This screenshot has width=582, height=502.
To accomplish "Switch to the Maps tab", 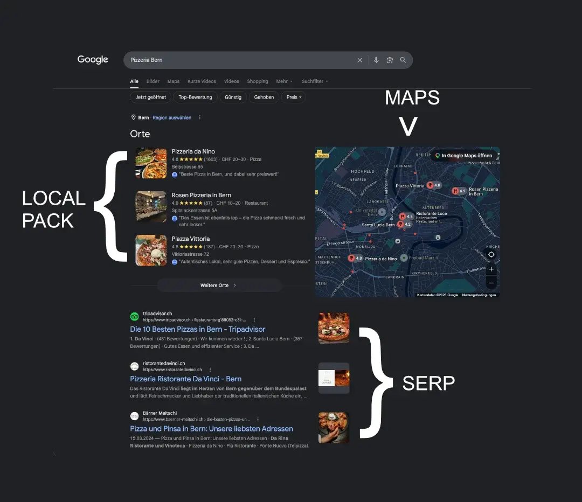I will pyautogui.click(x=174, y=81).
